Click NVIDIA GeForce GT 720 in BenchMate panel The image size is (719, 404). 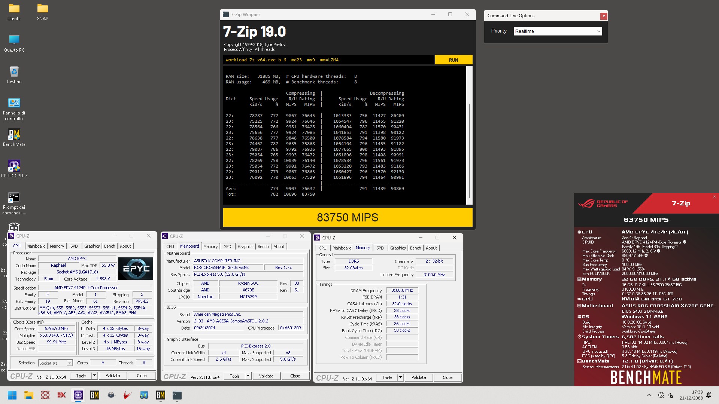[x=652, y=299]
